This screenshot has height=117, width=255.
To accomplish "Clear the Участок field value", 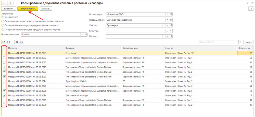I will 167,25.
